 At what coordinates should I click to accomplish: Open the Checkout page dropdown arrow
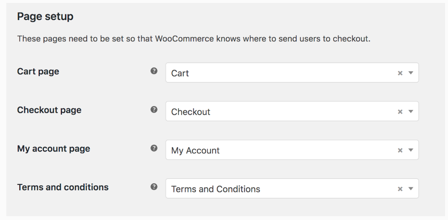(x=411, y=112)
